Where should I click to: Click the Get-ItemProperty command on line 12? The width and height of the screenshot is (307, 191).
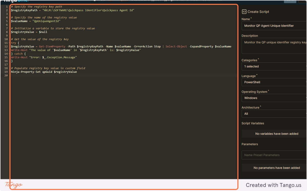(52, 46)
